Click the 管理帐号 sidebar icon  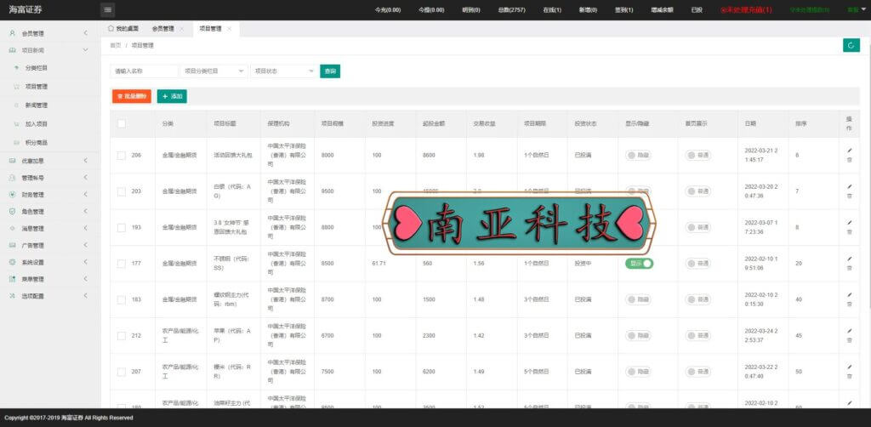(12, 178)
